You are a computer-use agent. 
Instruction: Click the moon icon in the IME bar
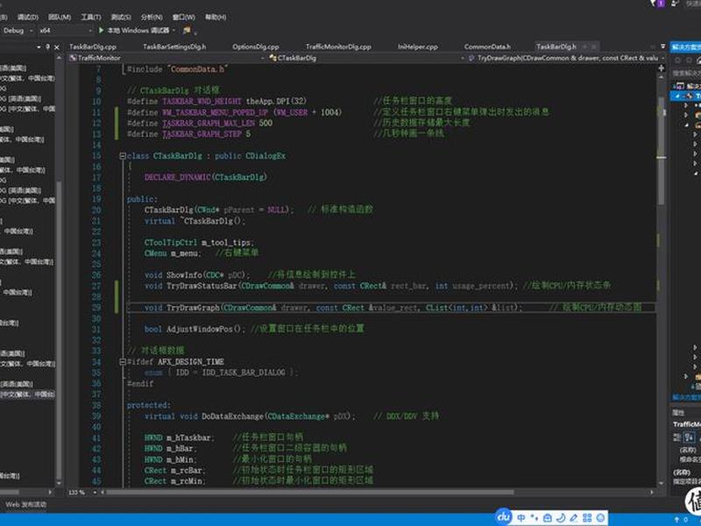point(561,518)
